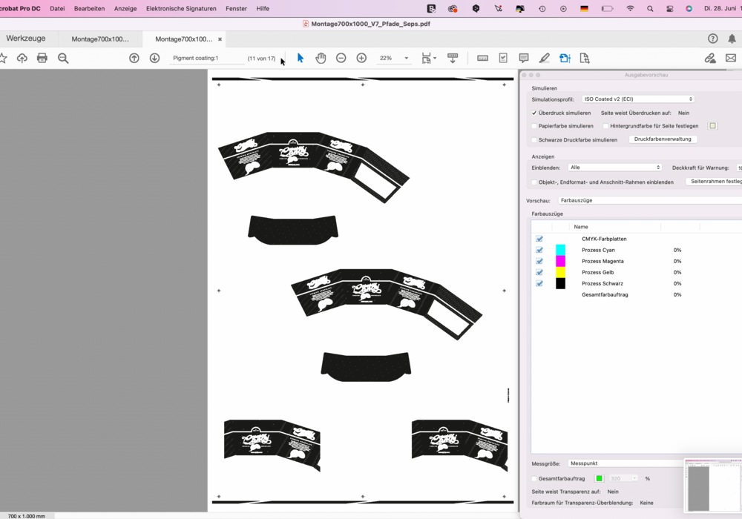The width and height of the screenshot is (742, 519).
Task: Enable Schwarze Druckfarbe simulieren checkbox
Action: pyautogui.click(x=534, y=140)
